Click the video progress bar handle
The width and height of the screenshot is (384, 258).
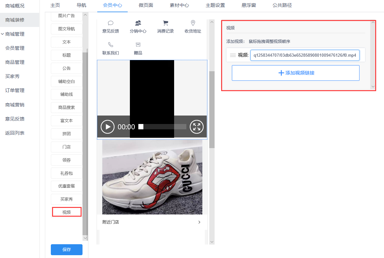point(141,126)
